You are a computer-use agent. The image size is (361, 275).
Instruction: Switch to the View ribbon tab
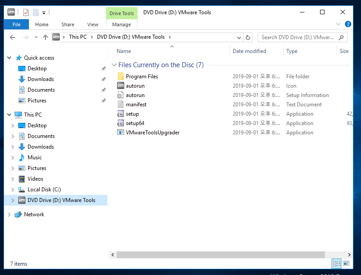pos(93,24)
